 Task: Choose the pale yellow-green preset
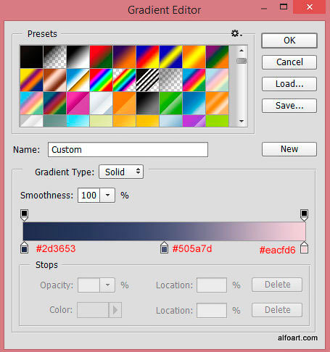pos(101,121)
